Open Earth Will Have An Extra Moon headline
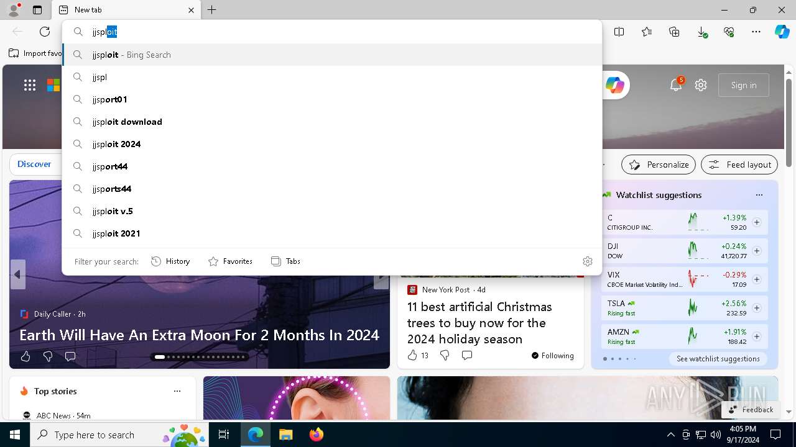The image size is (796, 447). [199, 335]
